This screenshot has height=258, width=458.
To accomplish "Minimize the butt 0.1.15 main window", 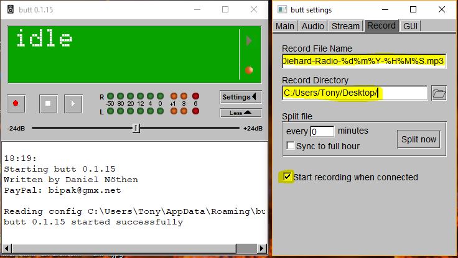I will 197,9.
